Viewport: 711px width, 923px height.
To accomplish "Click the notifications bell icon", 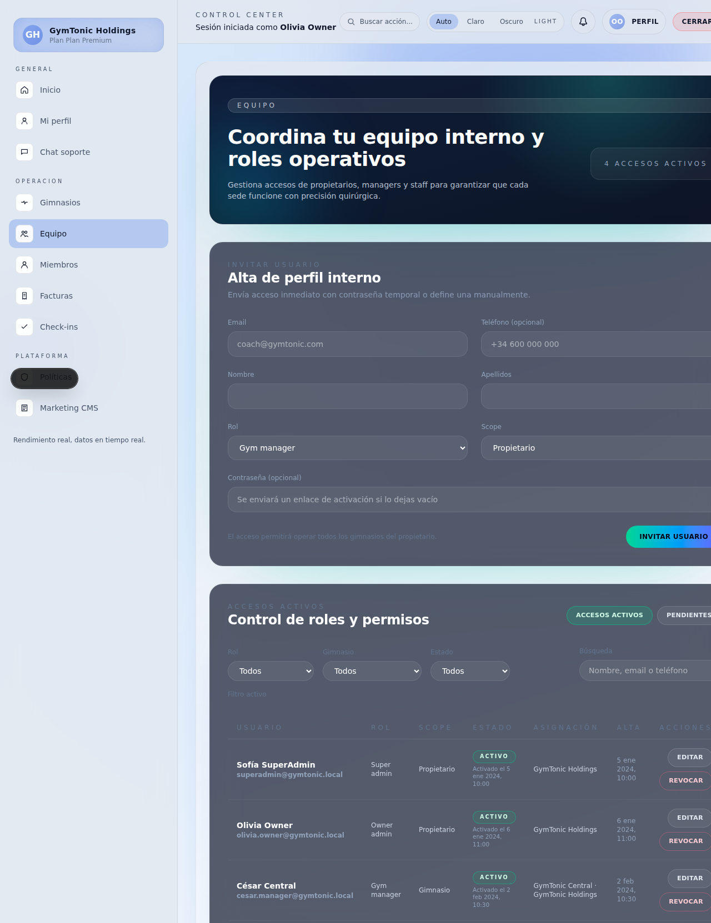I will click(583, 22).
